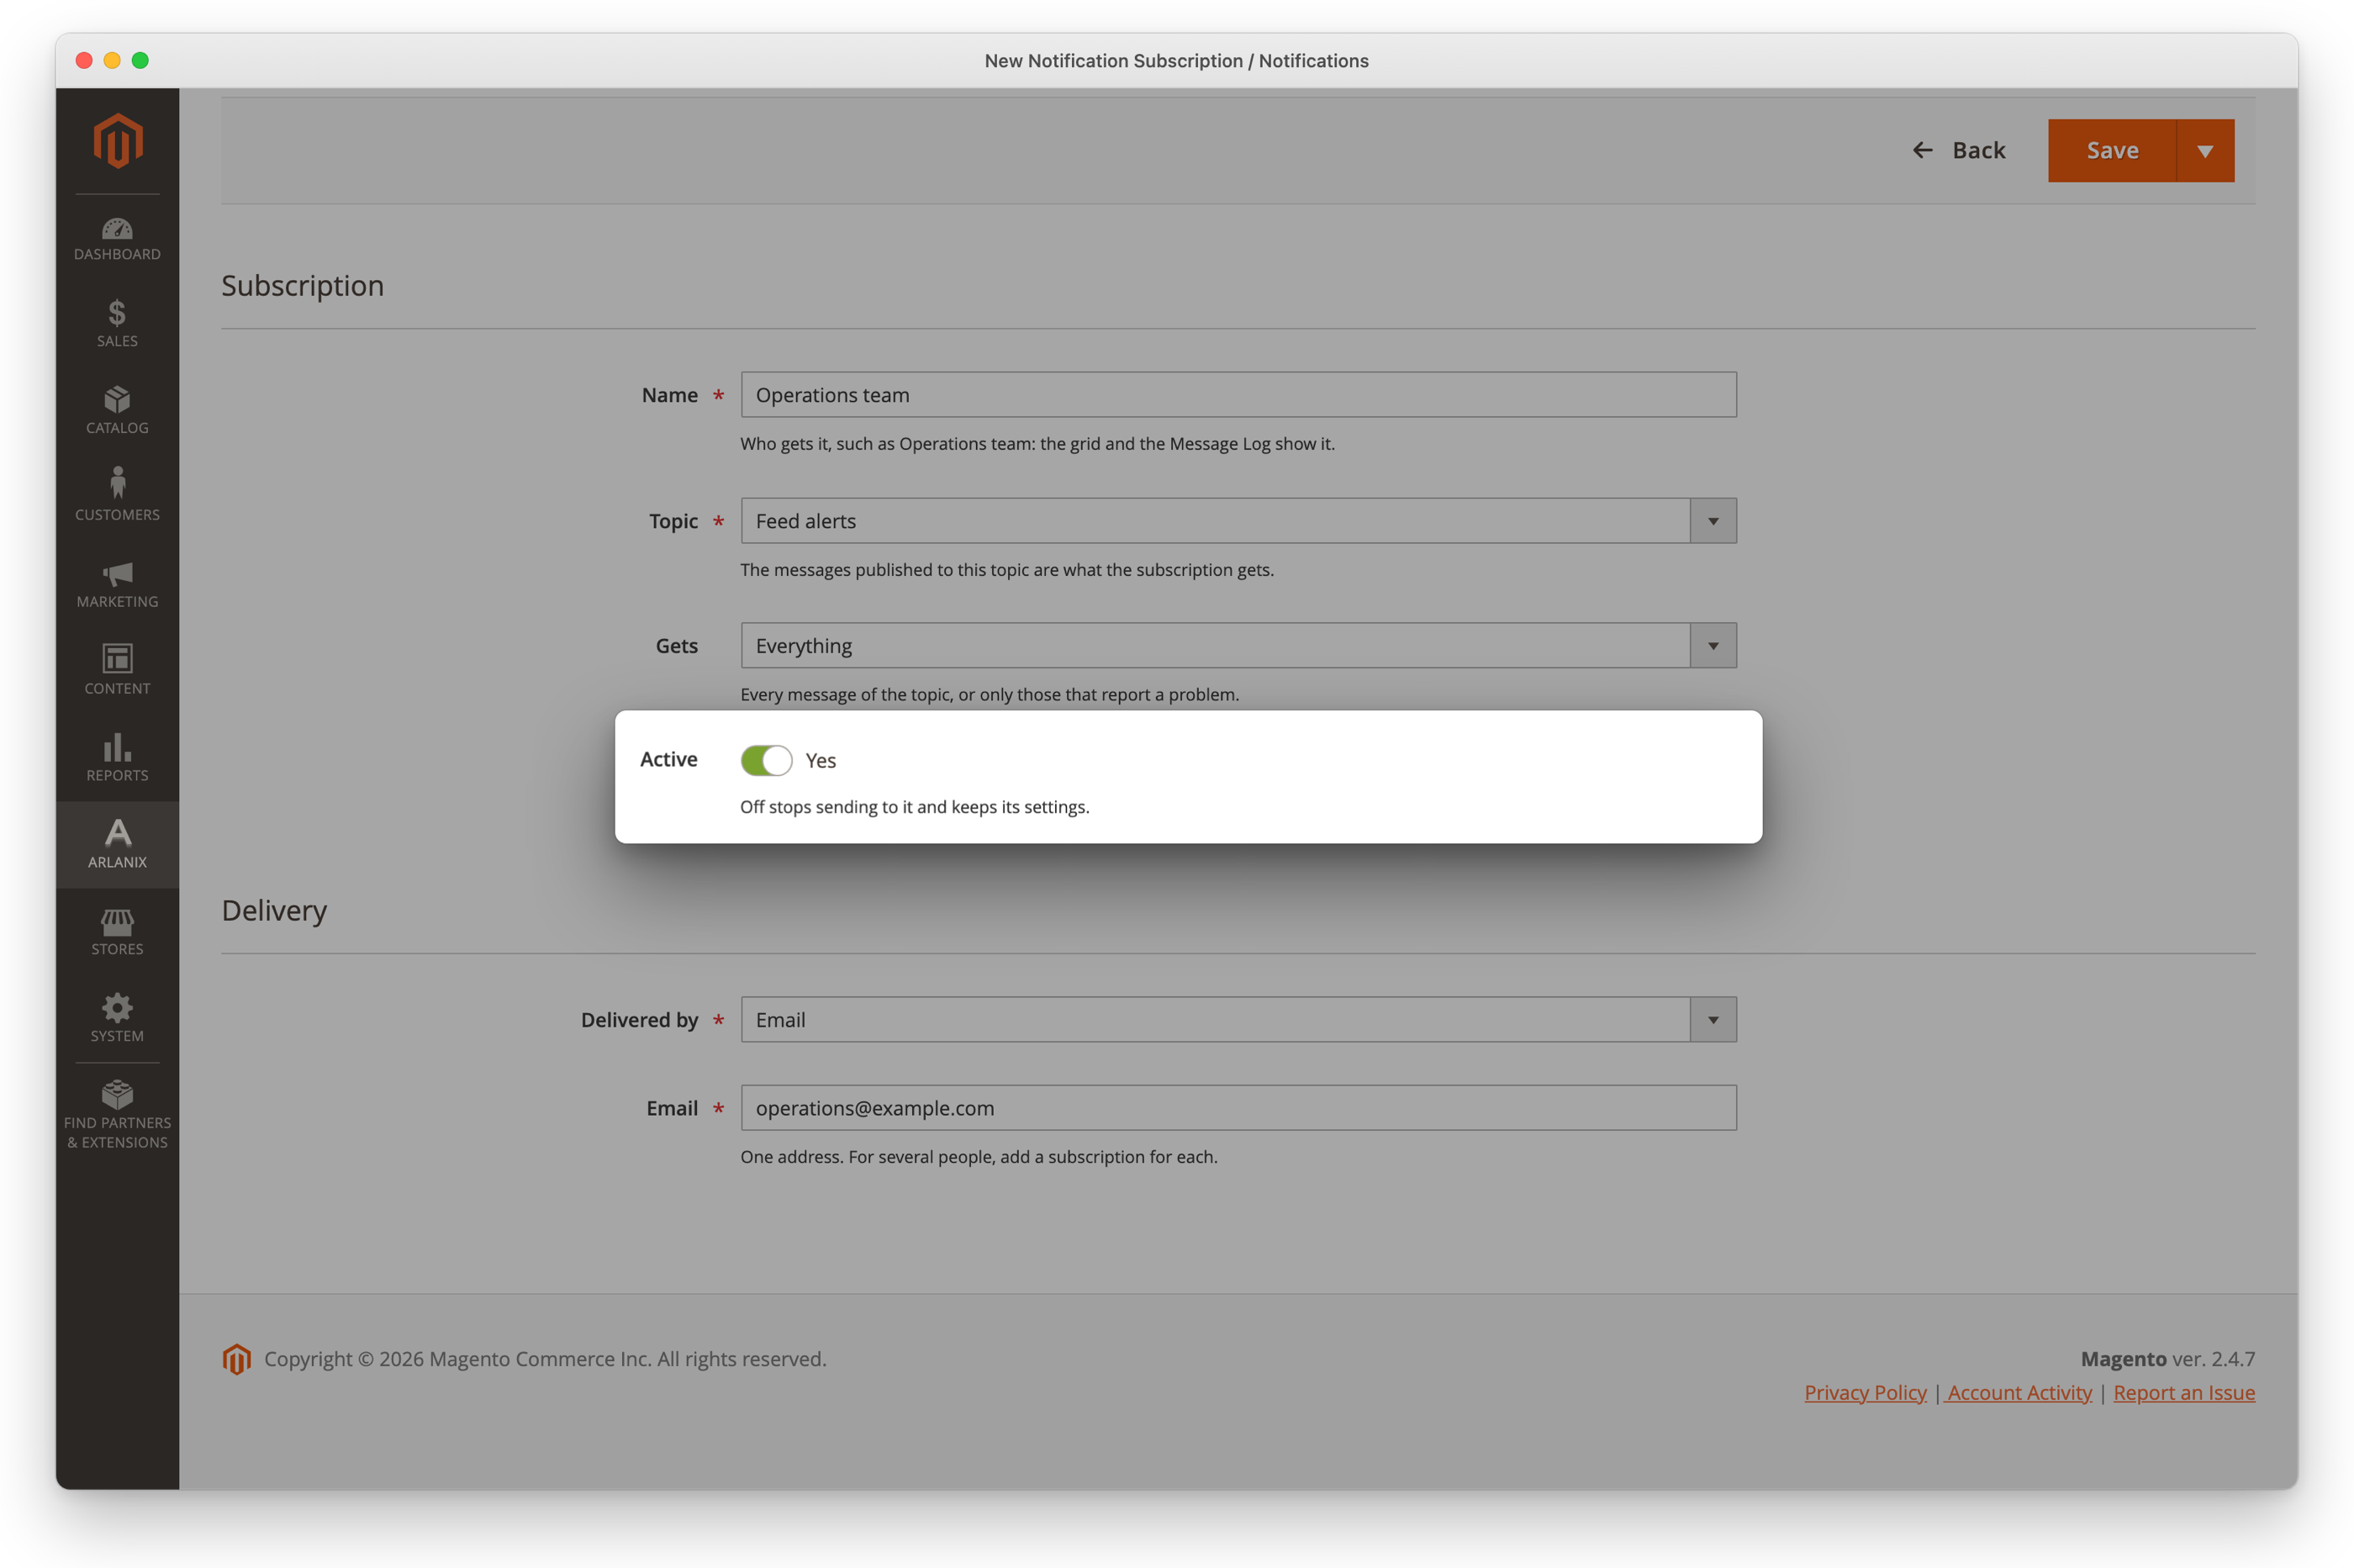Select the SYSTEM menu label
The height and width of the screenshot is (1568, 2354).
[117, 1036]
